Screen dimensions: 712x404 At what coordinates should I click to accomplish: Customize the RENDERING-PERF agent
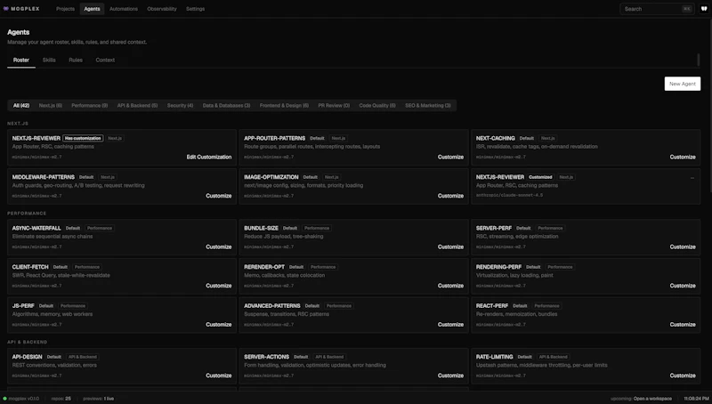[x=683, y=286]
